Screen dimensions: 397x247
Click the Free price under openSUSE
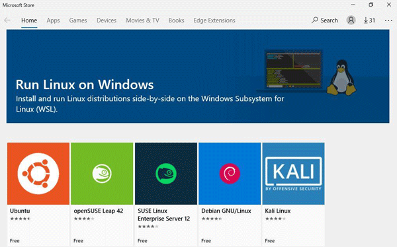coord(78,240)
